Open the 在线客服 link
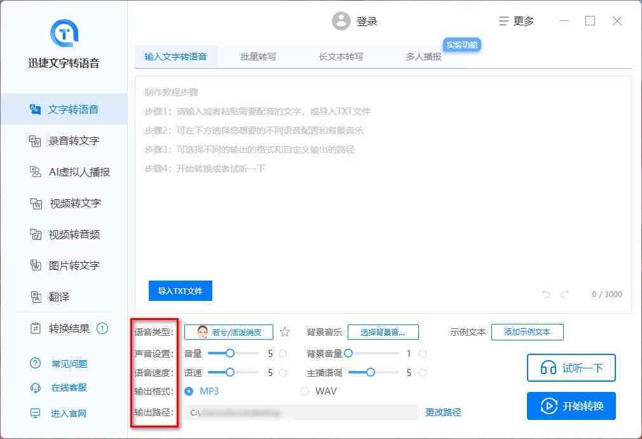 (69, 387)
